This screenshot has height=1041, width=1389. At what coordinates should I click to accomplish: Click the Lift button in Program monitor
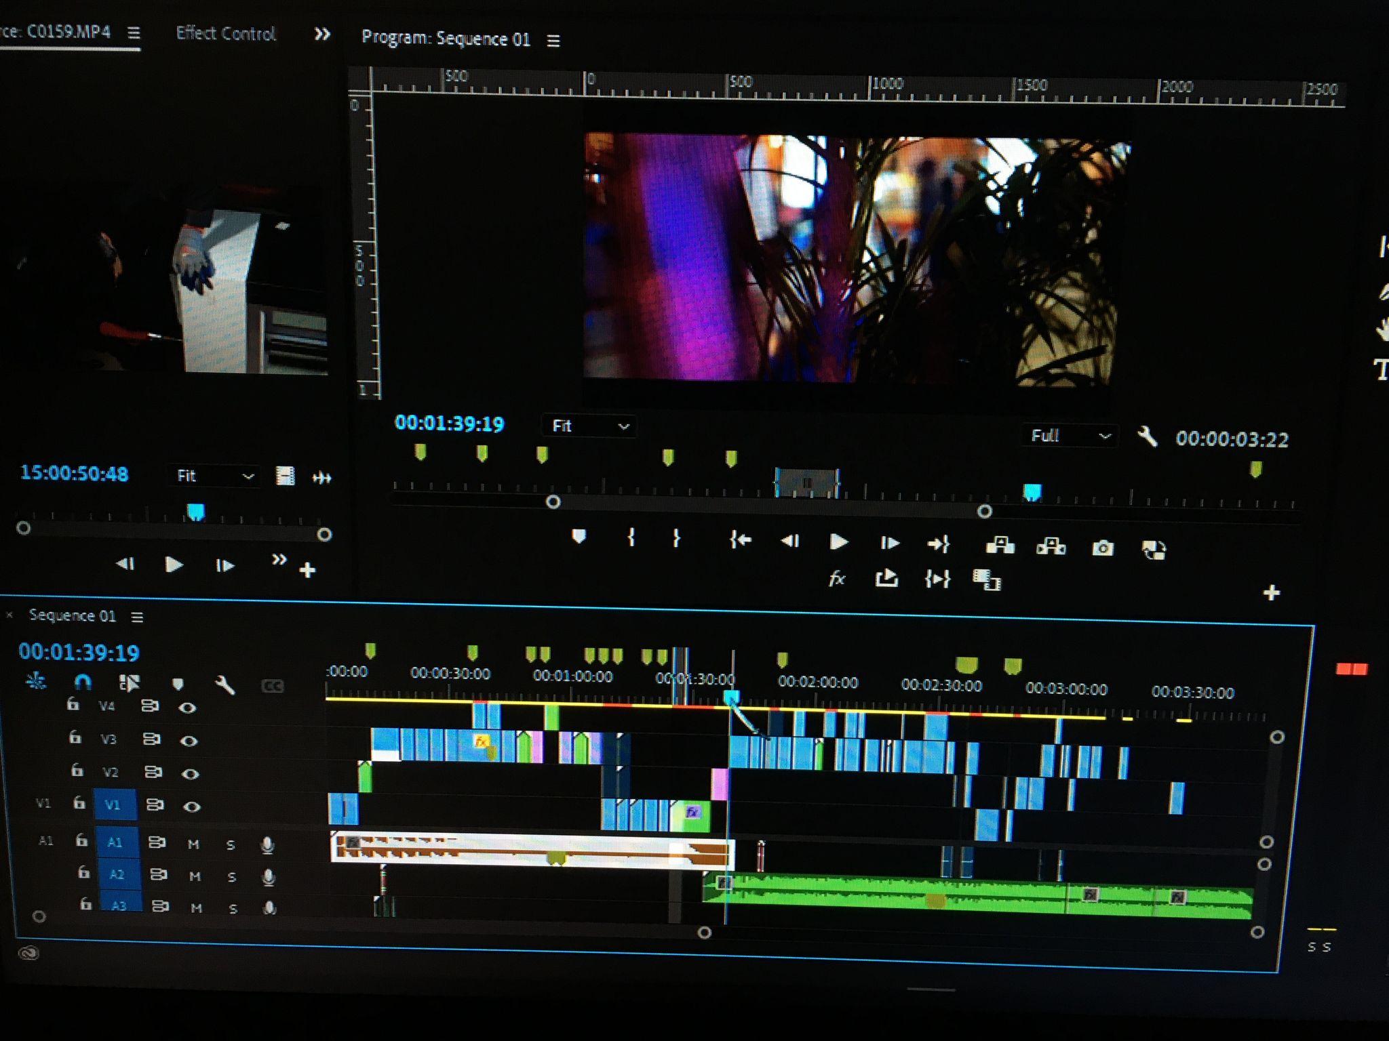(1000, 545)
